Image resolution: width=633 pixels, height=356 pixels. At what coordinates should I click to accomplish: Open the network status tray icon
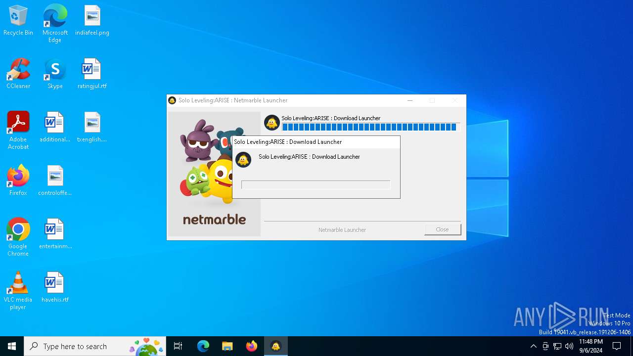click(x=557, y=346)
